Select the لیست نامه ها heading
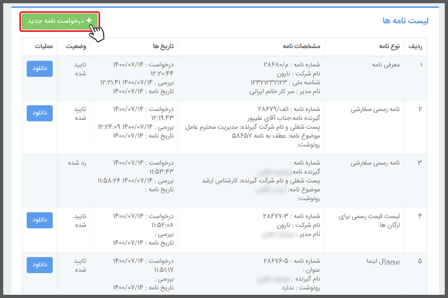448x298 pixels. coord(406,21)
